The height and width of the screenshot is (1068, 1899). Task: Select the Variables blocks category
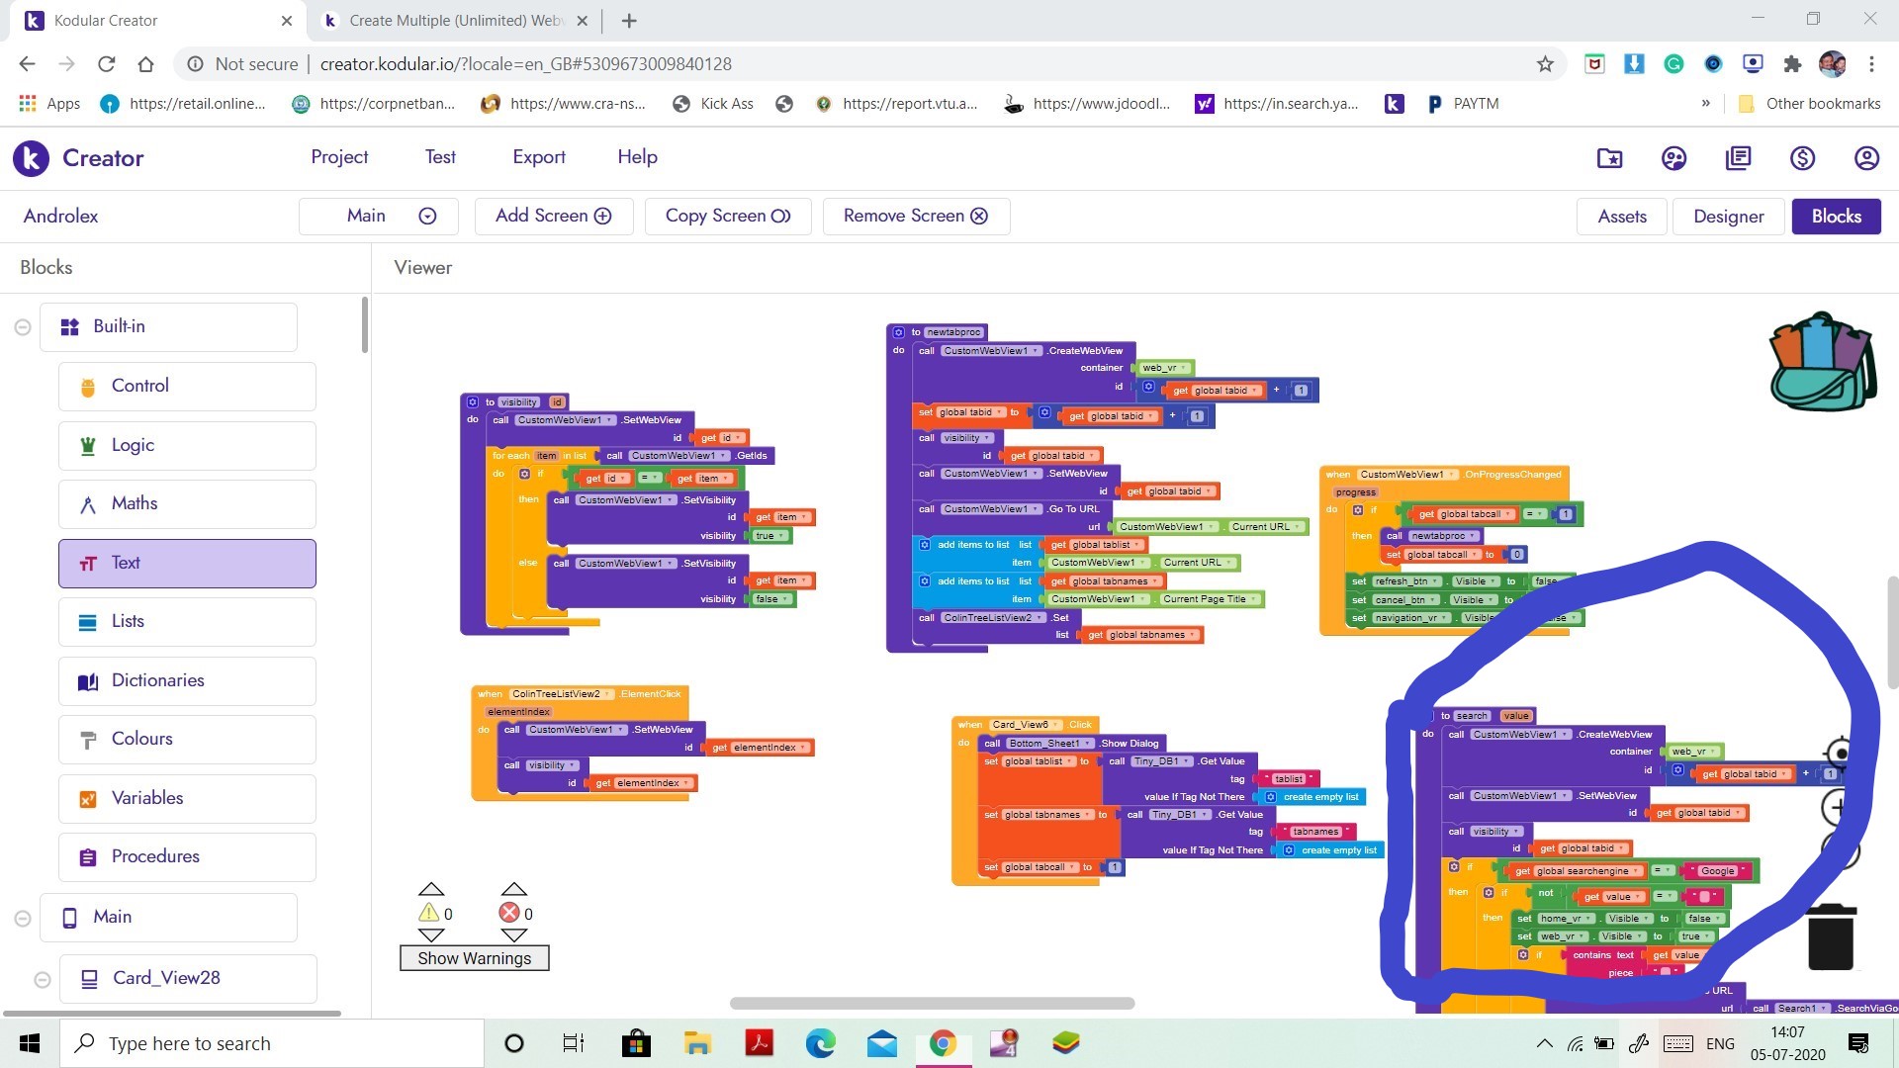click(186, 798)
